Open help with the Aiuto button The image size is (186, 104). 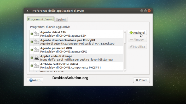point(35,80)
